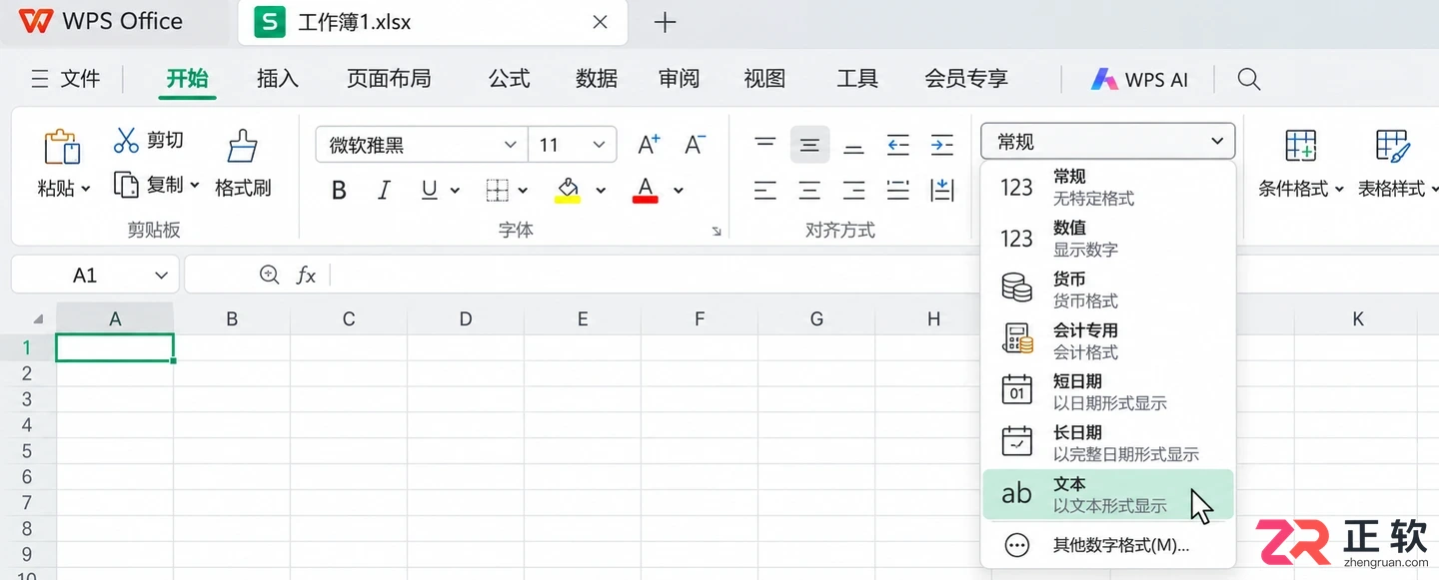
Task: Click the select-all corner triangle
Action: 39,319
